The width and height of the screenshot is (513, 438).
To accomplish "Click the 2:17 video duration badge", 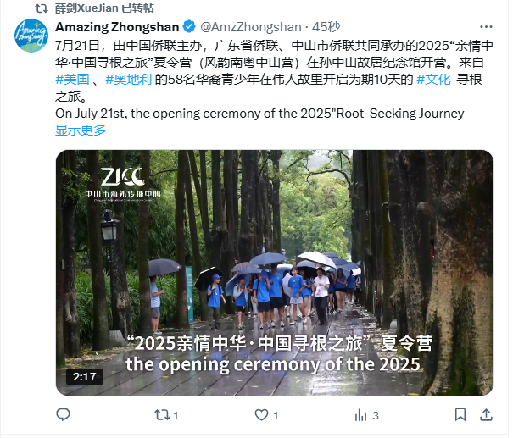I will point(85,376).
